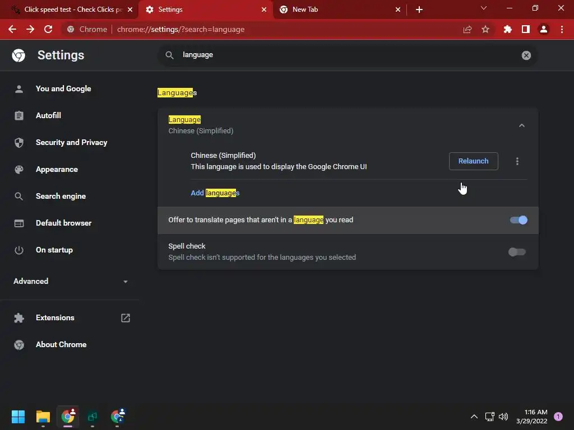Close the Click speed test tab

click(x=130, y=10)
